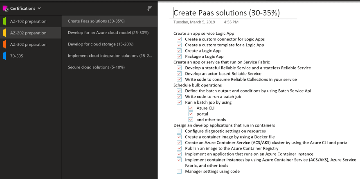Click the Certifications notebook icon

[x=5, y=9]
